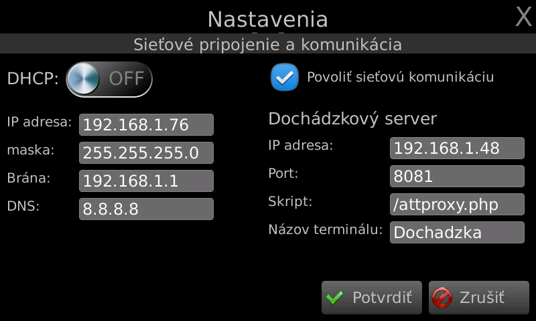The height and width of the screenshot is (321, 536).
Task: Click the Zrušiť button text
Action: (x=482, y=298)
